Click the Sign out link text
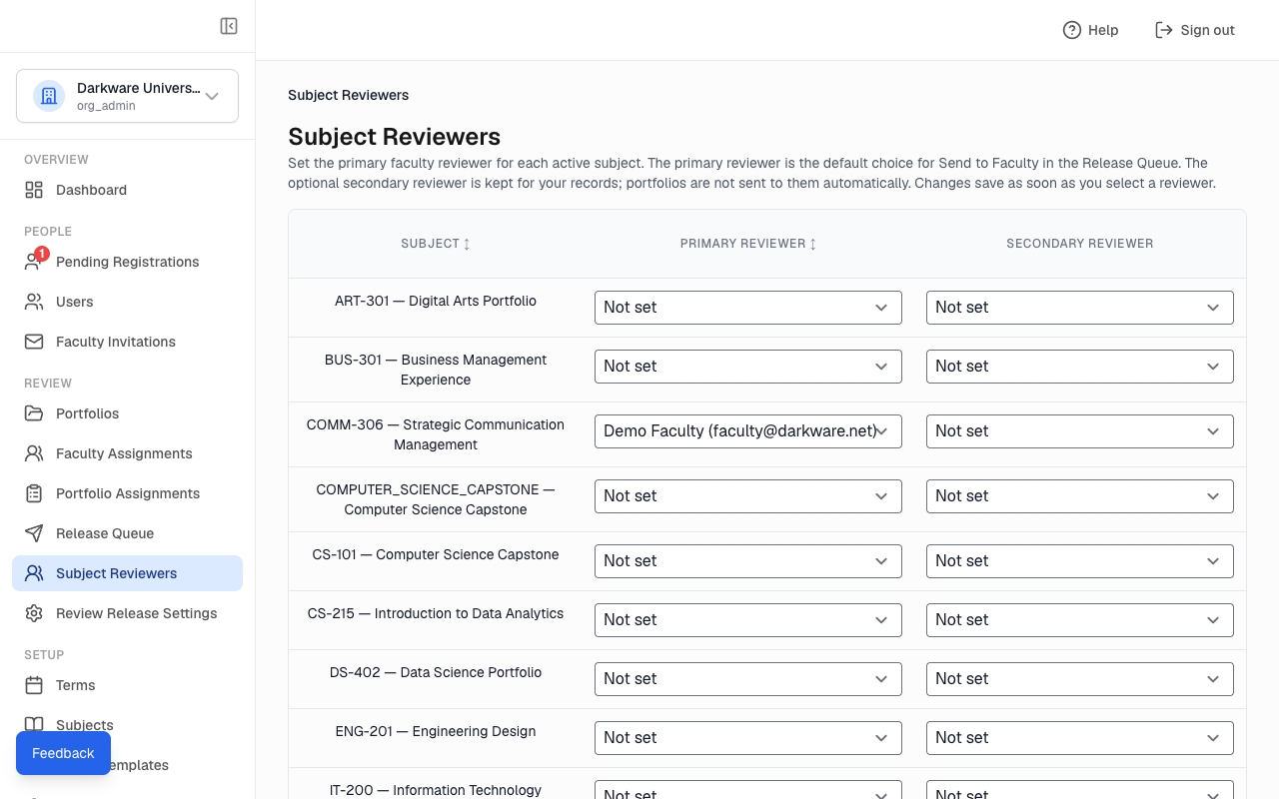1279x799 pixels. 1207,30
